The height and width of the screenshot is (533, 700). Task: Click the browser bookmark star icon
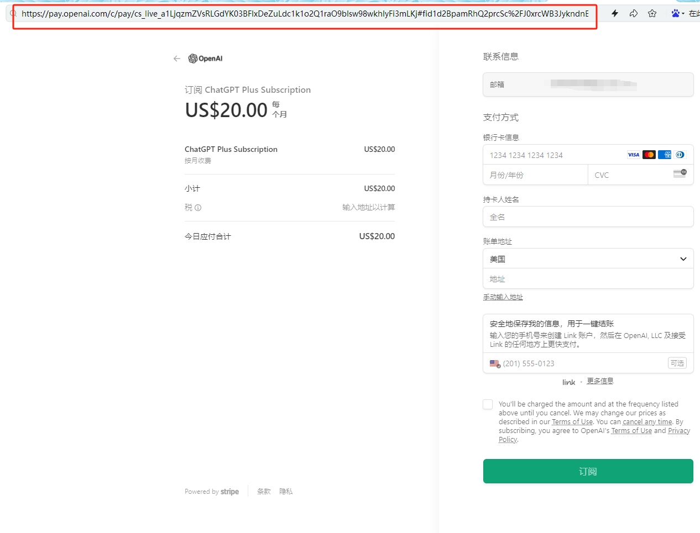click(x=652, y=13)
